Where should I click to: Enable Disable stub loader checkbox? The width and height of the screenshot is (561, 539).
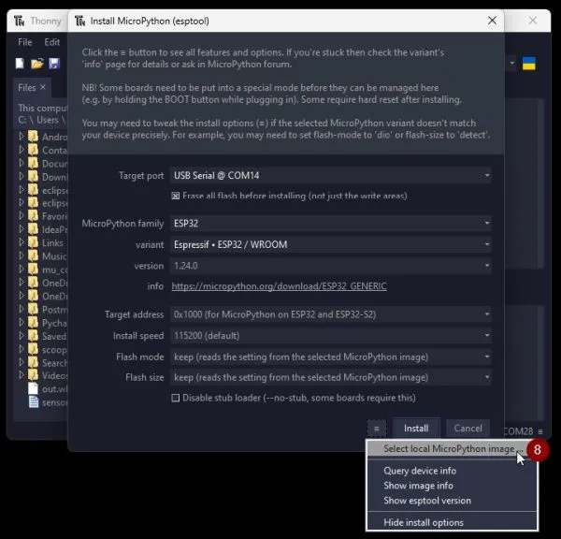click(175, 398)
